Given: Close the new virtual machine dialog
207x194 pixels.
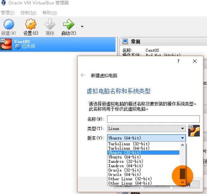Looking at the screenshot, I should pos(194,61).
